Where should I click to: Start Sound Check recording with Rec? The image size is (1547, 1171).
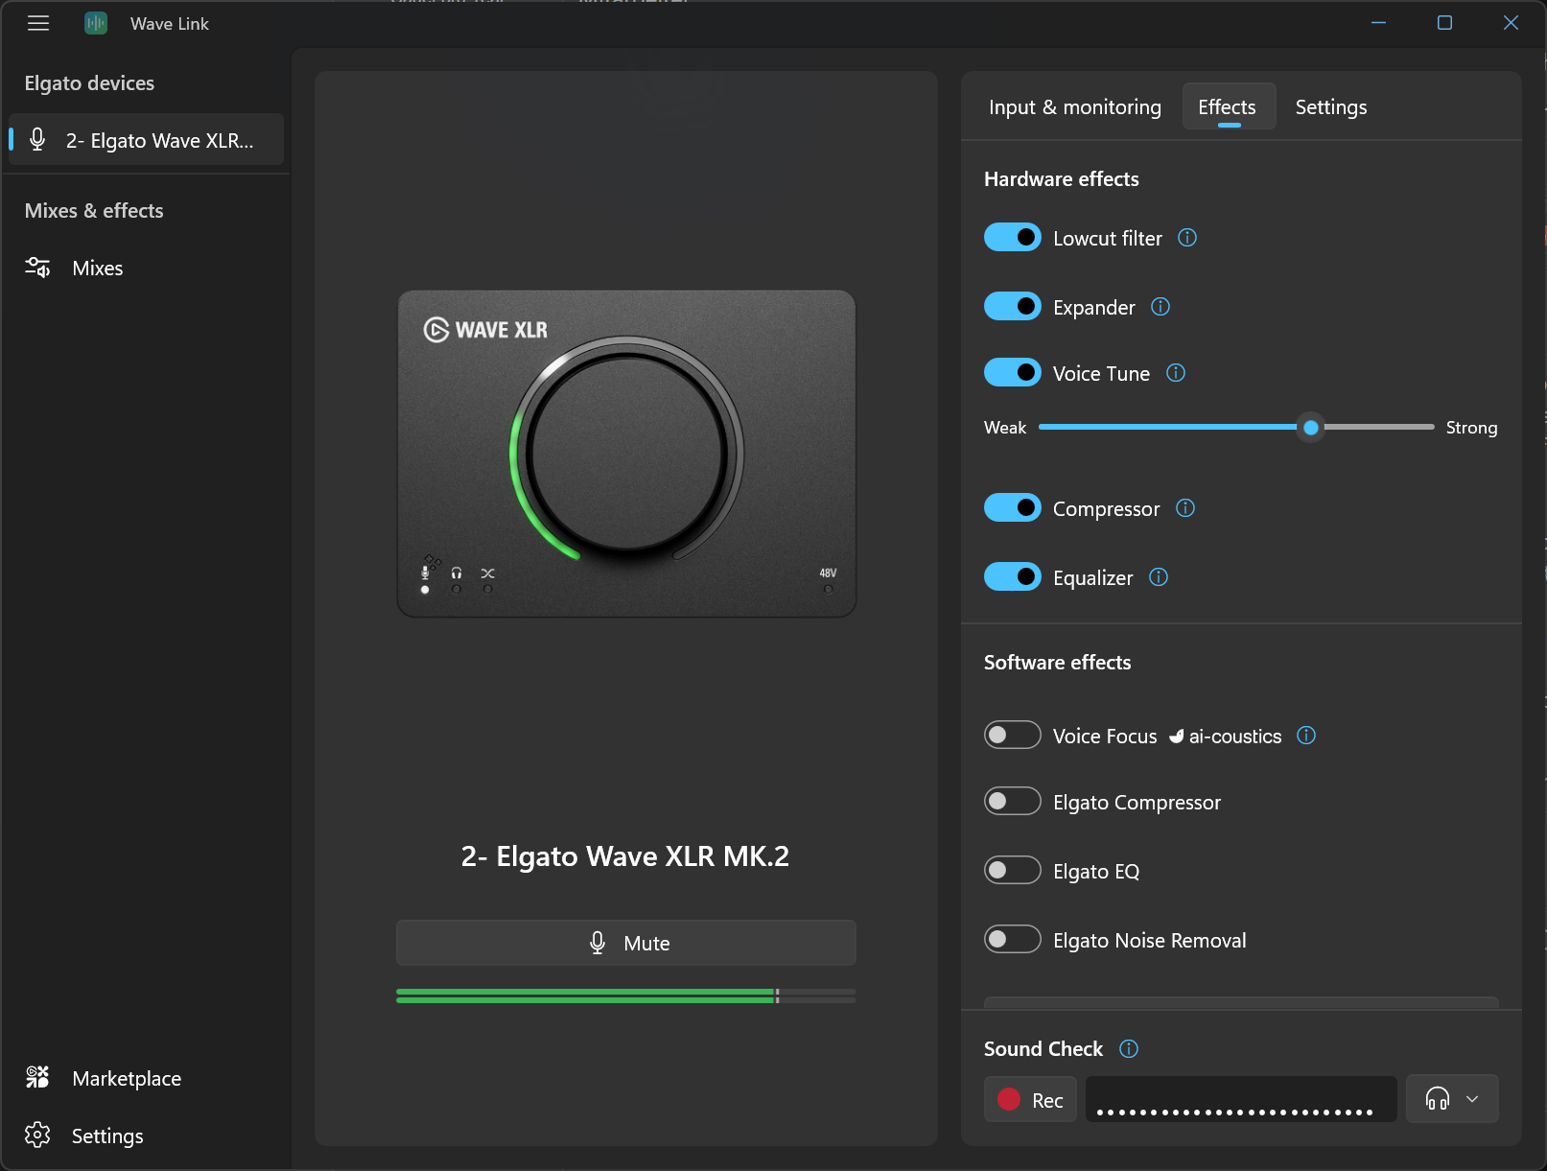click(1031, 1099)
